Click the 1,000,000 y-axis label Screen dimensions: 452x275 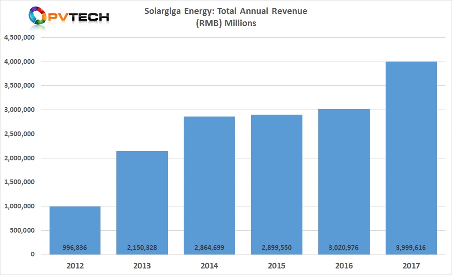19,206
